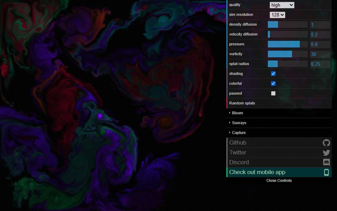Click the paused label
Screen dimensions: 337x211
point(235,94)
